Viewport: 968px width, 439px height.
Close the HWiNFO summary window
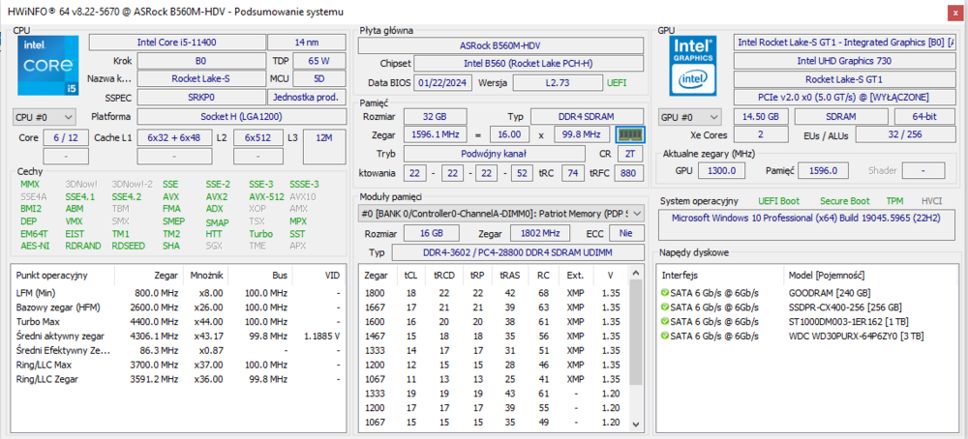point(955,12)
